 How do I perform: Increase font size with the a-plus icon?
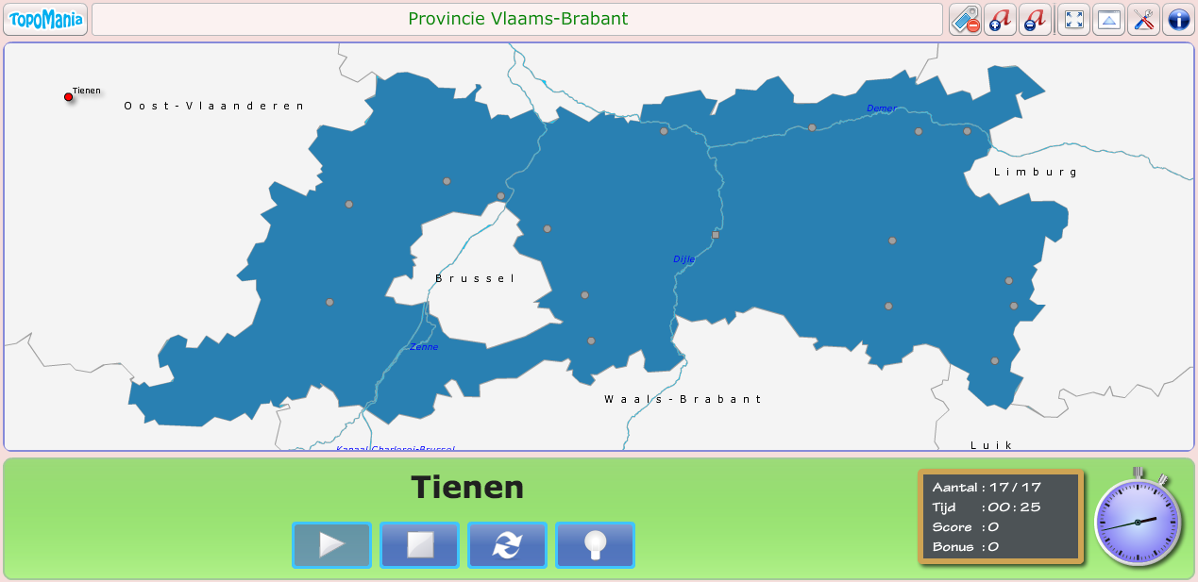(x=1001, y=19)
